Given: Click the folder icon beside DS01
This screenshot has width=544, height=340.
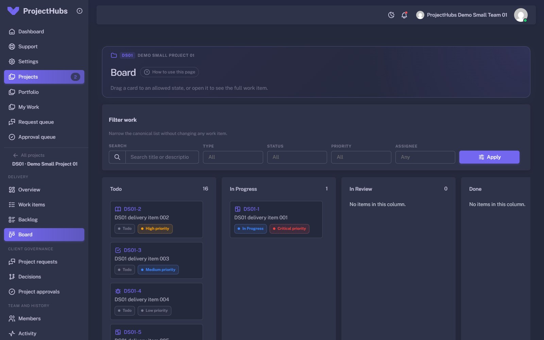Looking at the screenshot, I should click(x=114, y=55).
